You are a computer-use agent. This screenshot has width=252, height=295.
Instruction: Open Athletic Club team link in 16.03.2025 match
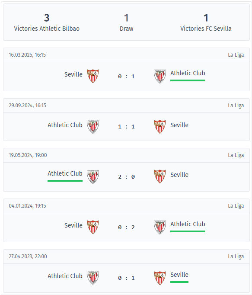[x=188, y=73]
